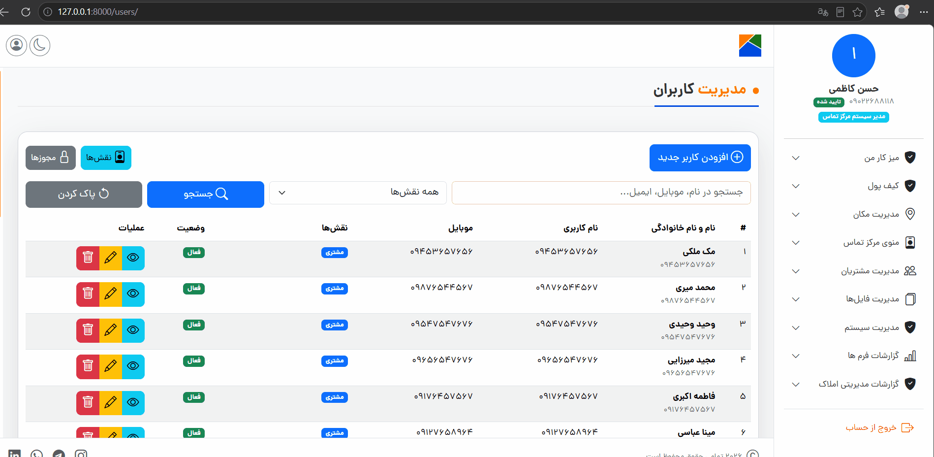Click the نام و نام خانوادگی column header
Viewport: 934px width, 457px height.
pyautogui.click(x=683, y=228)
